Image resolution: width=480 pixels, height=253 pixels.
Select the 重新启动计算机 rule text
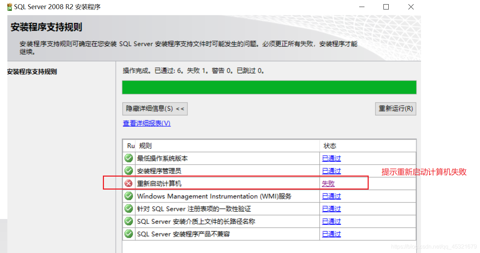click(159, 184)
